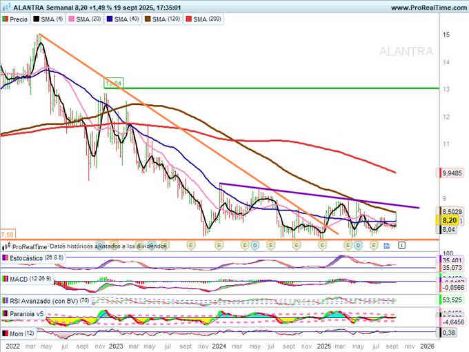Visit the www.ProRealTime.com link

[429, 8]
